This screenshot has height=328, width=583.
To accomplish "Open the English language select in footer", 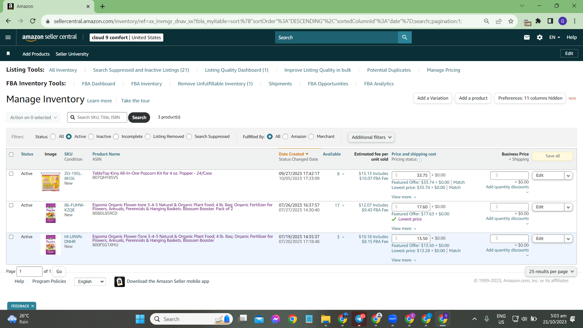I will click(90, 282).
